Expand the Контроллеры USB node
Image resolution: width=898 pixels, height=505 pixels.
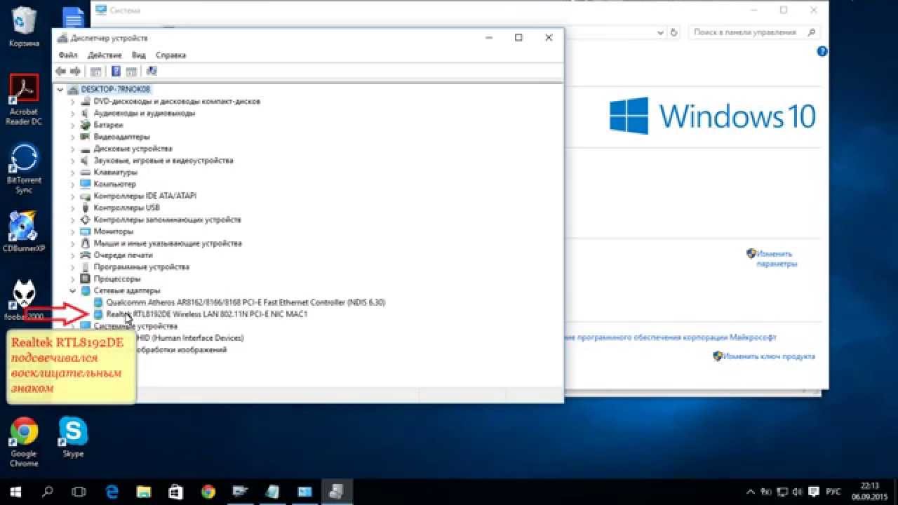click(72, 208)
